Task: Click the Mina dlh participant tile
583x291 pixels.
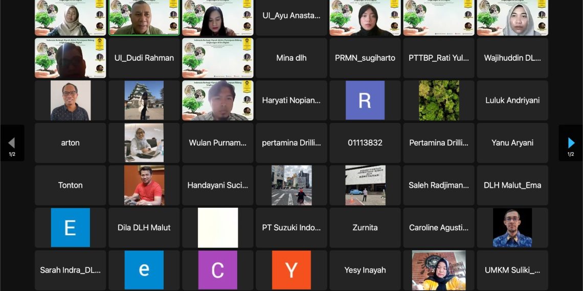Action: click(291, 58)
